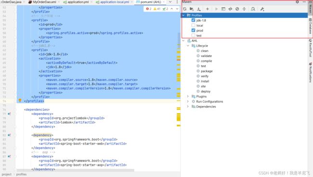Download sources and documentation icon
313x177 pixels.
pos(198,9)
